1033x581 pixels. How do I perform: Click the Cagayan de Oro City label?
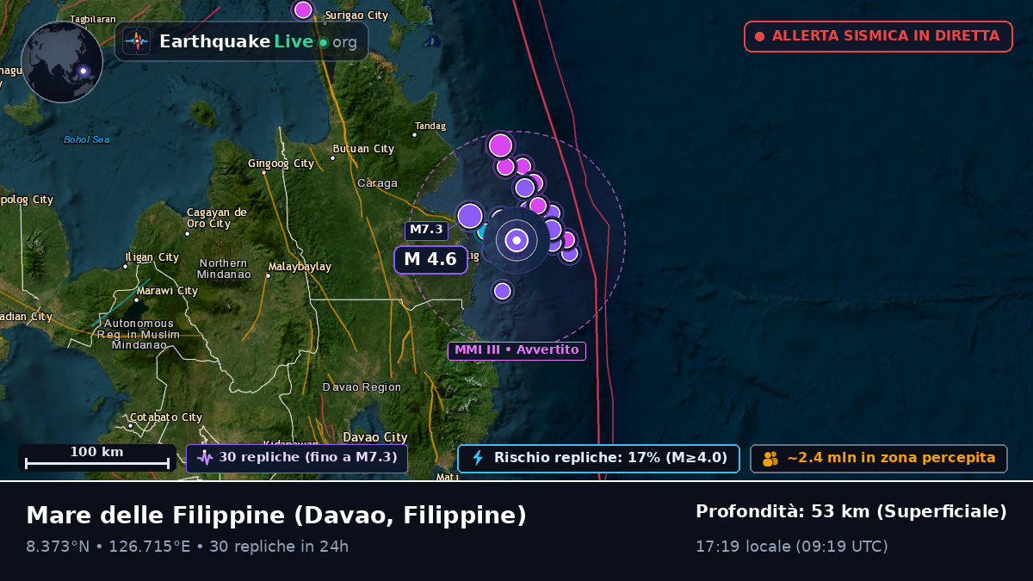coord(217,218)
